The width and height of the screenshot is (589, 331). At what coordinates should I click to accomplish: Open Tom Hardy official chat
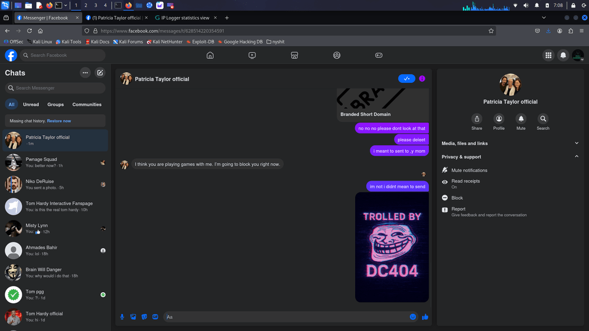(x=55, y=317)
